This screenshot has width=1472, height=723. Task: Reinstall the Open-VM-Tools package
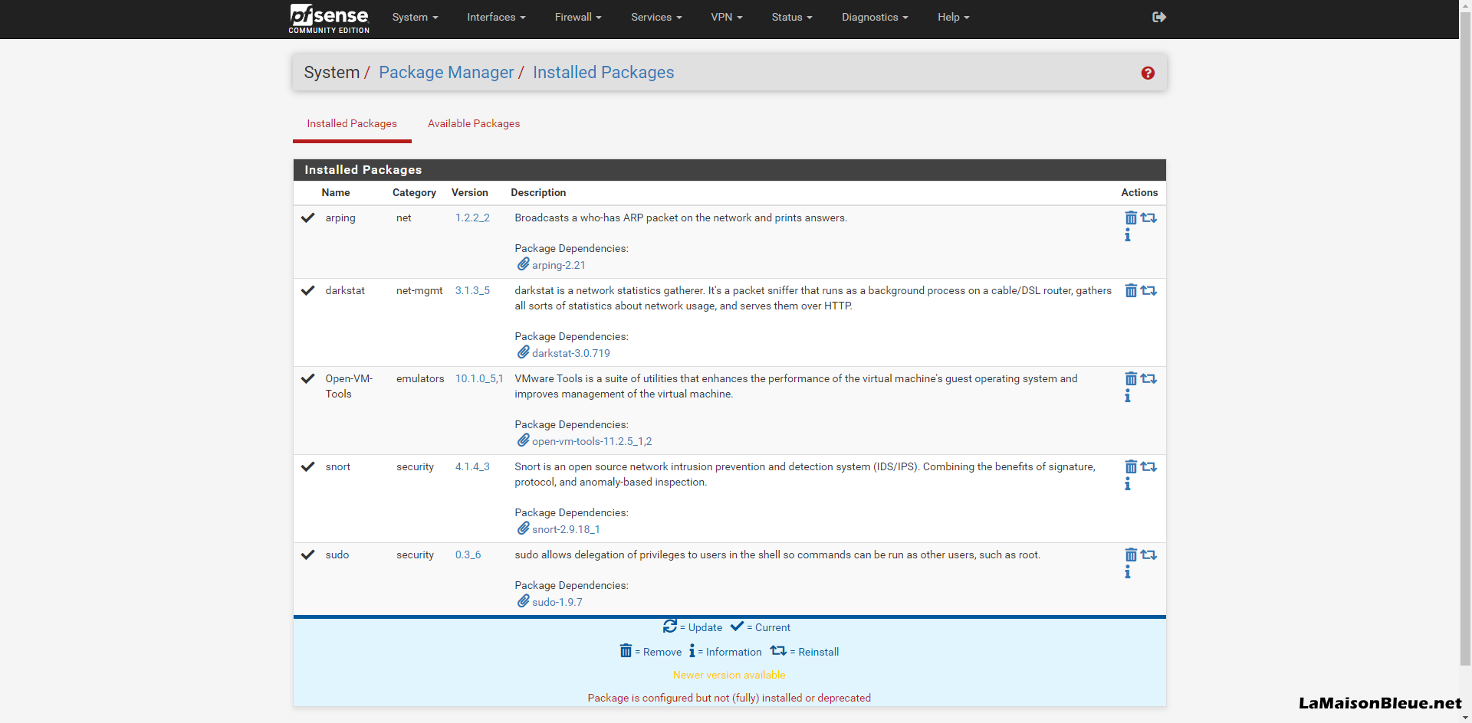pos(1148,379)
